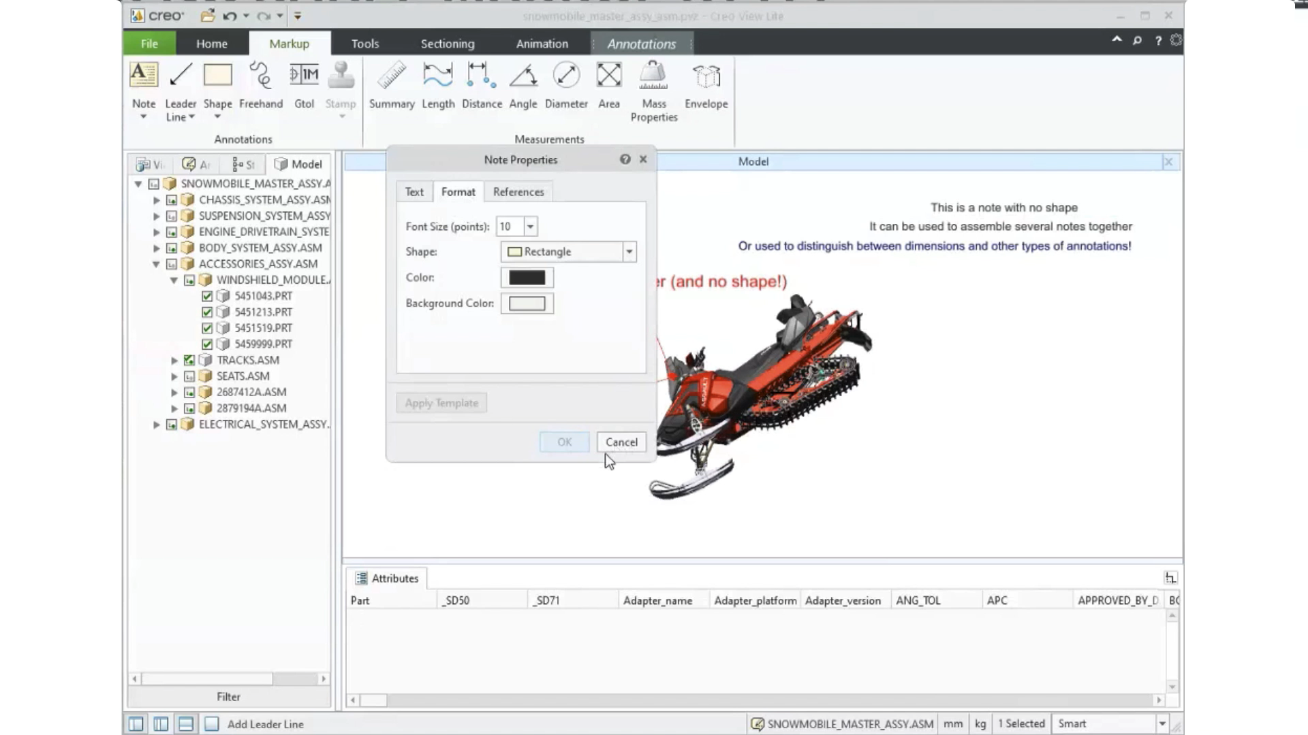
Task: Open the Font Size dropdown
Action: [530, 227]
